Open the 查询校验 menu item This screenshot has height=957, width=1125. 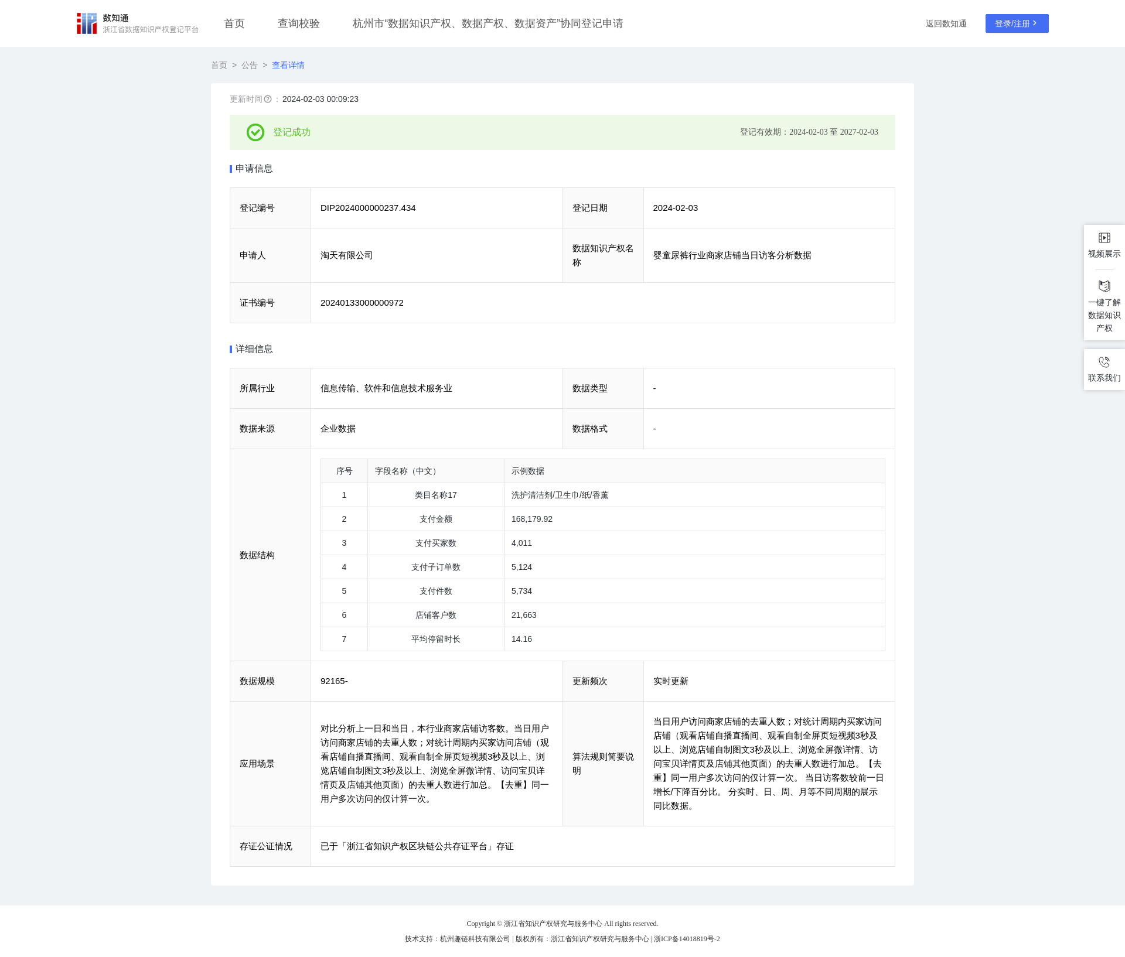(x=299, y=23)
